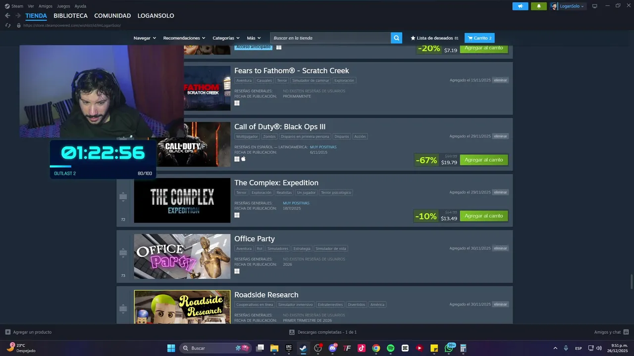Open the Juegos menu
Screen dimensions: 634x356
[63, 6]
